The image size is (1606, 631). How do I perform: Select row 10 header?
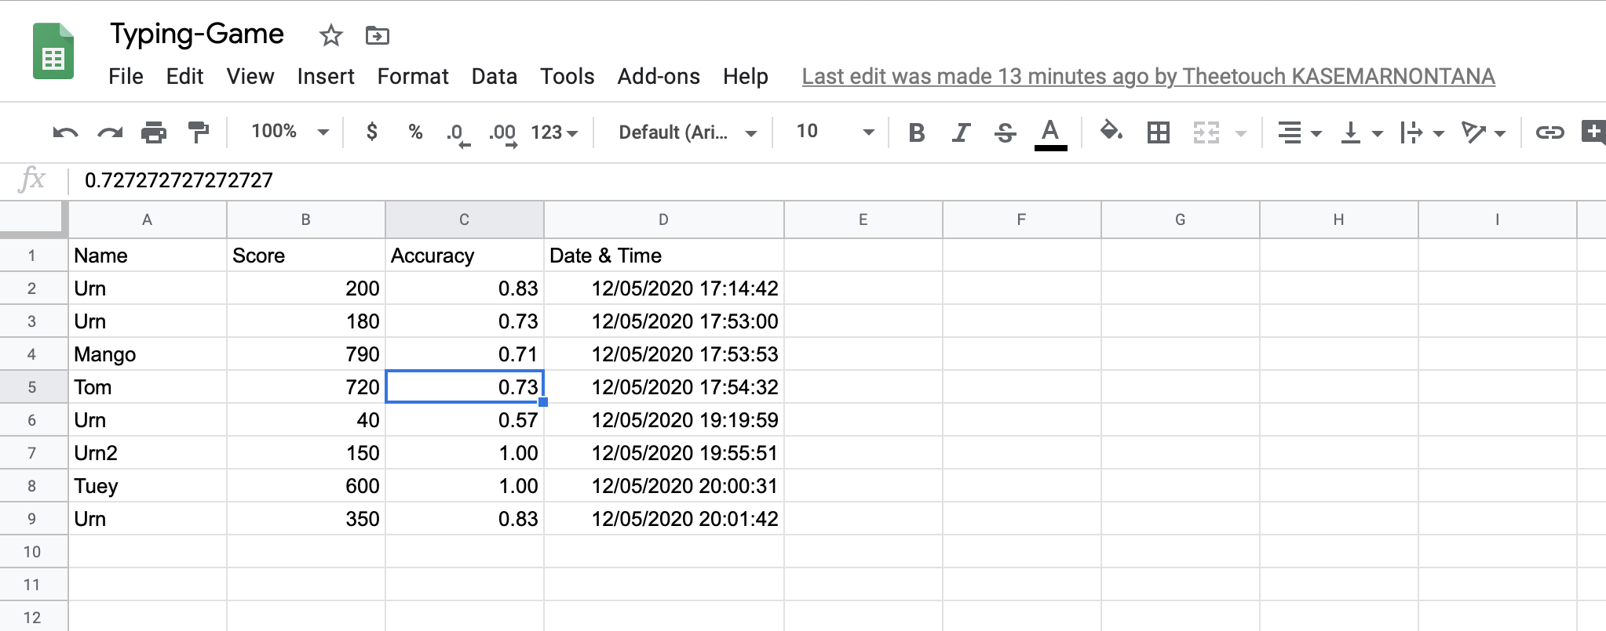(34, 552)
